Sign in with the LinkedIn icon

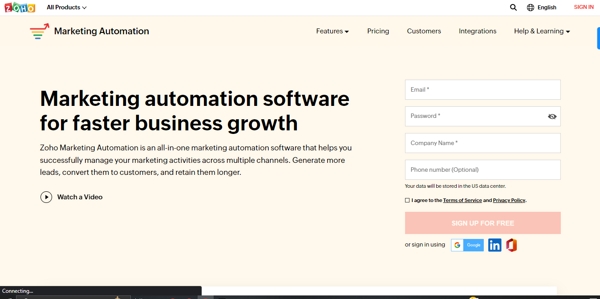[x=495, y=245]
